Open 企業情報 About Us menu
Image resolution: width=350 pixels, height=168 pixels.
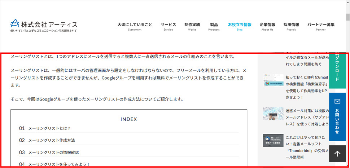coord(267,27)
